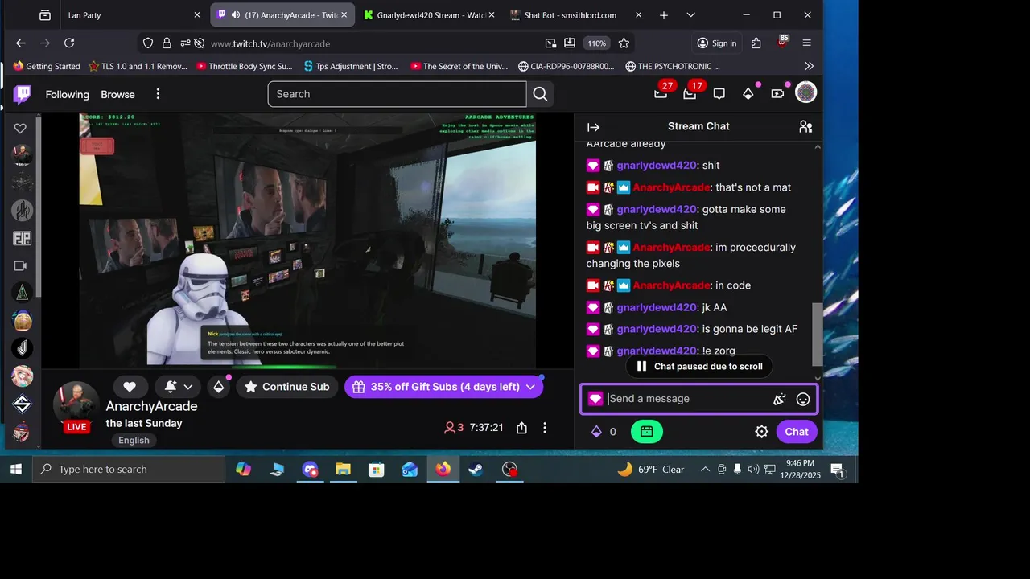Open the emote picker smiley icon
This screenshot has height=579, width=1030.
(803, 399)
